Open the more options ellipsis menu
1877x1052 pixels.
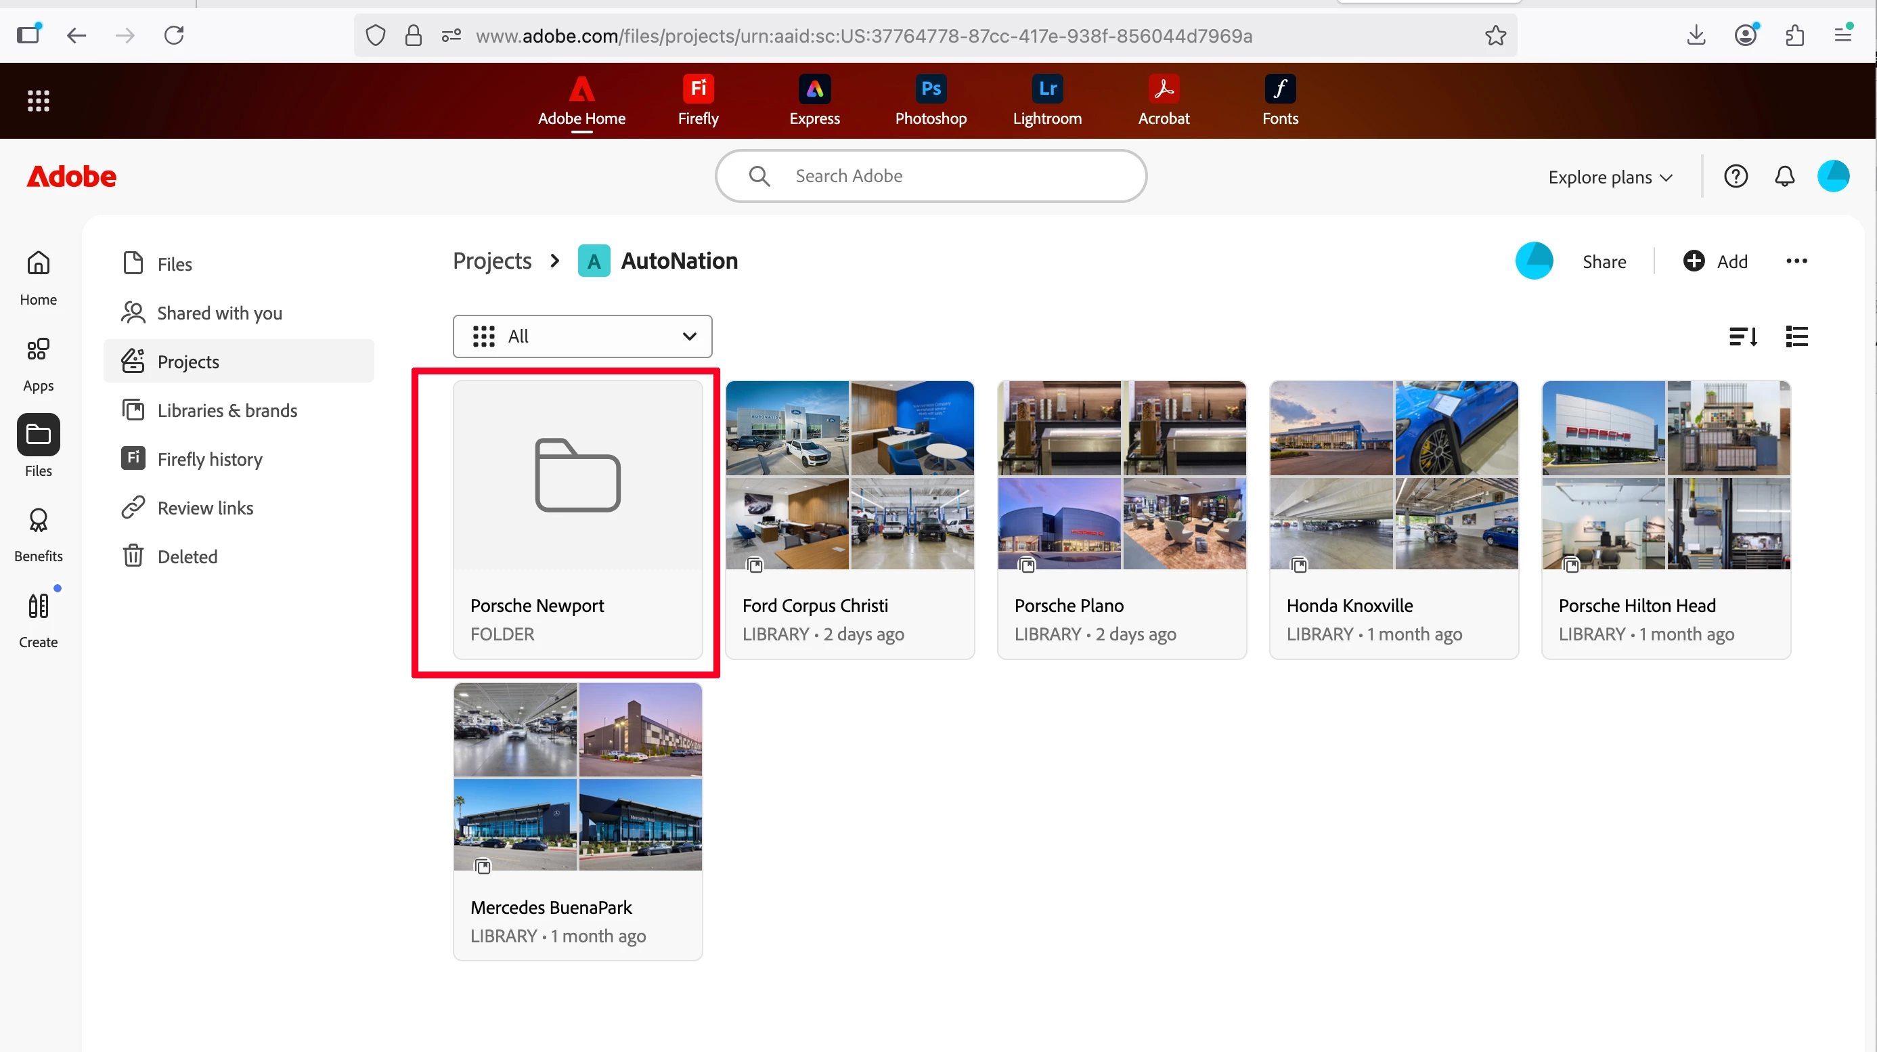[1795, 261]
